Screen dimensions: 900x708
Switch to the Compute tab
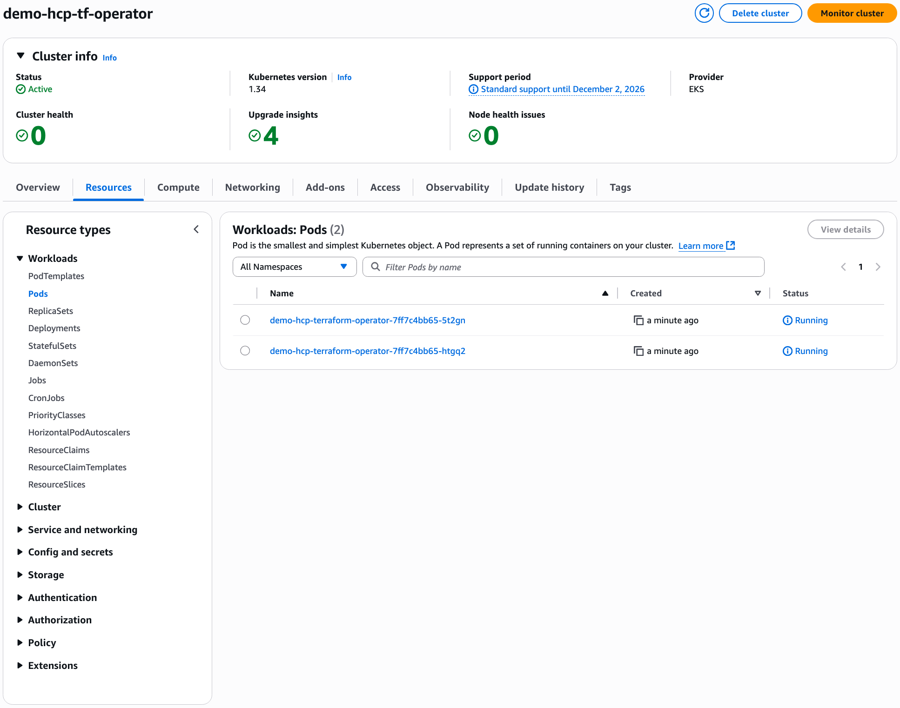pyautogui.click(x=178, y=187)
